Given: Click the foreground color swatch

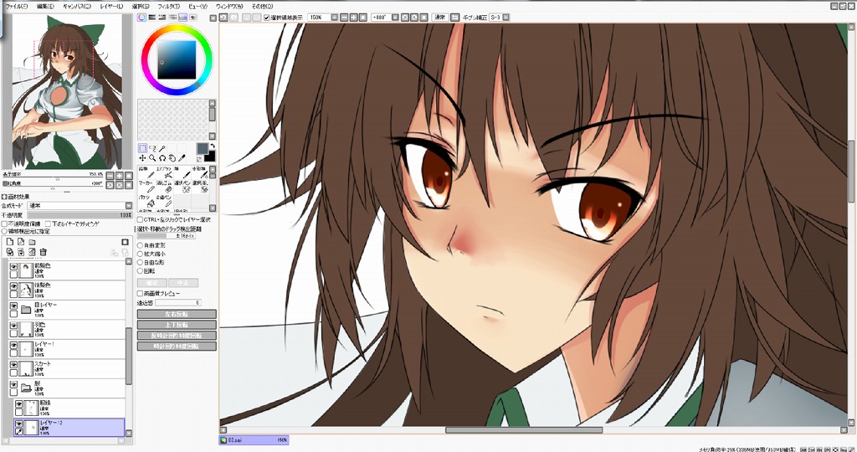Looking at the screenshot, I should point(202,149).
